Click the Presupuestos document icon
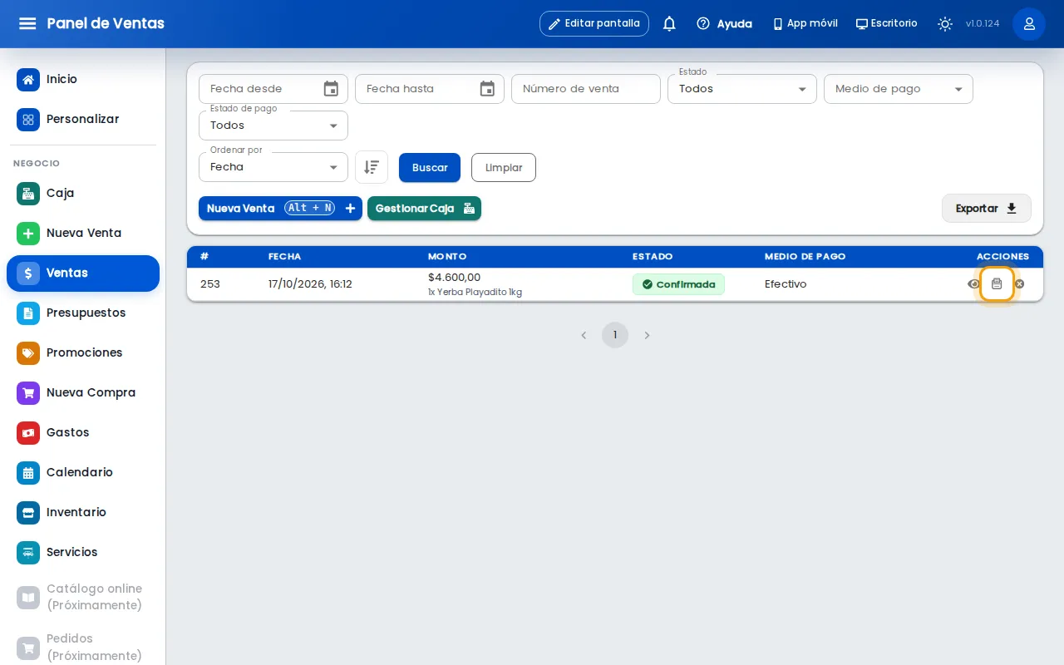Screen dimensions: 1064x665 pyautogui.click(x=28, y=313)
